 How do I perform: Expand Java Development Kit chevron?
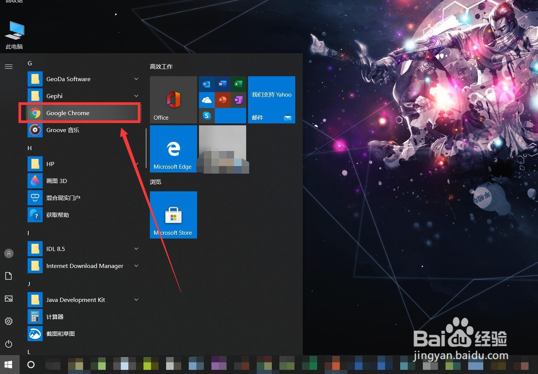tap(136, 300)
